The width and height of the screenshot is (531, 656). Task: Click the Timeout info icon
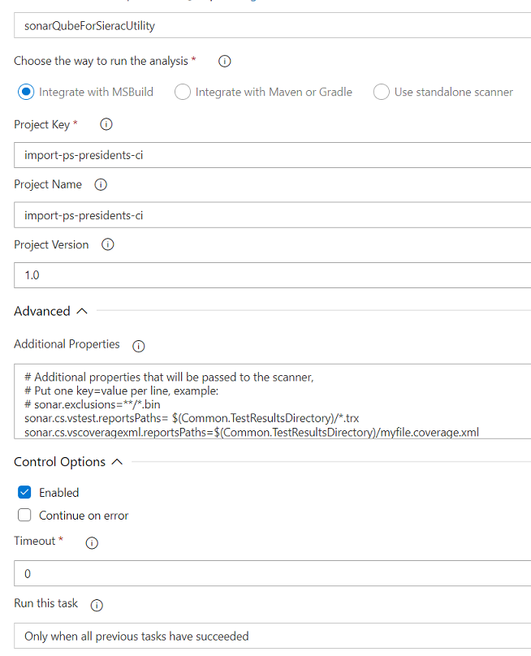click(92, 542)
